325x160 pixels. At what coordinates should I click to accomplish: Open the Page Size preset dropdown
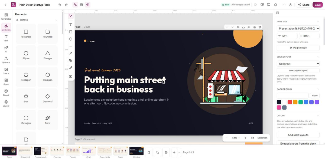[x=298, y=28]
